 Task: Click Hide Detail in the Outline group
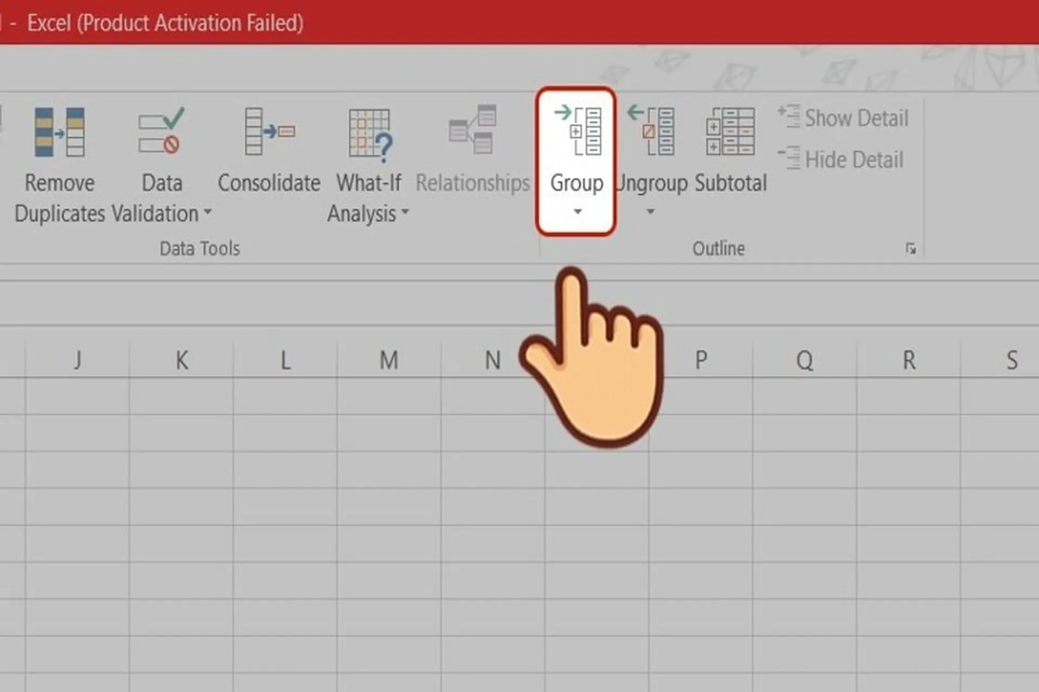[x=842, y=159]
